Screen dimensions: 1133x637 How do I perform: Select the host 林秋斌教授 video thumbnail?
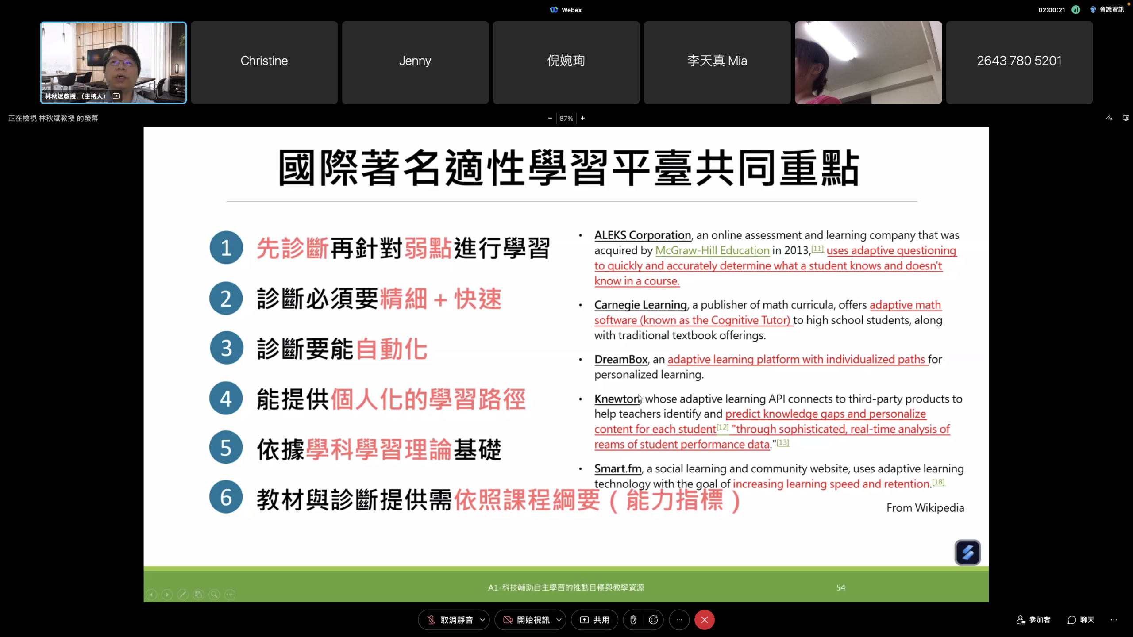pos(113,62)
